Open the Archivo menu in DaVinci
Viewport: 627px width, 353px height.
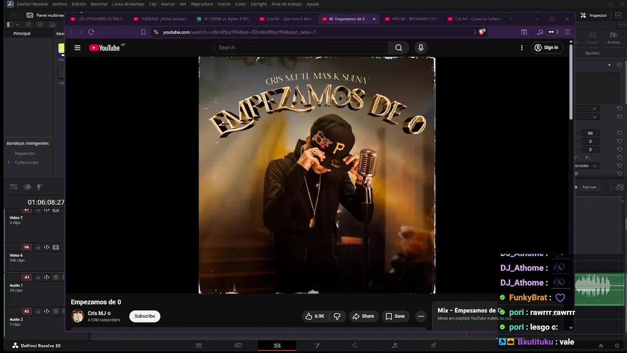[60, 4]
